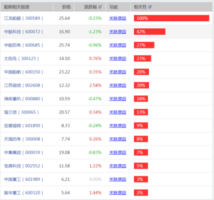Image resolution: width=214 pixels, height=200 pixels.
Task: Click the 100% correlation bar
Action: [172, 18]
